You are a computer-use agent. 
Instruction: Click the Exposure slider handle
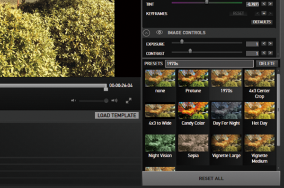pyautogui.click(x=182, y=42)
